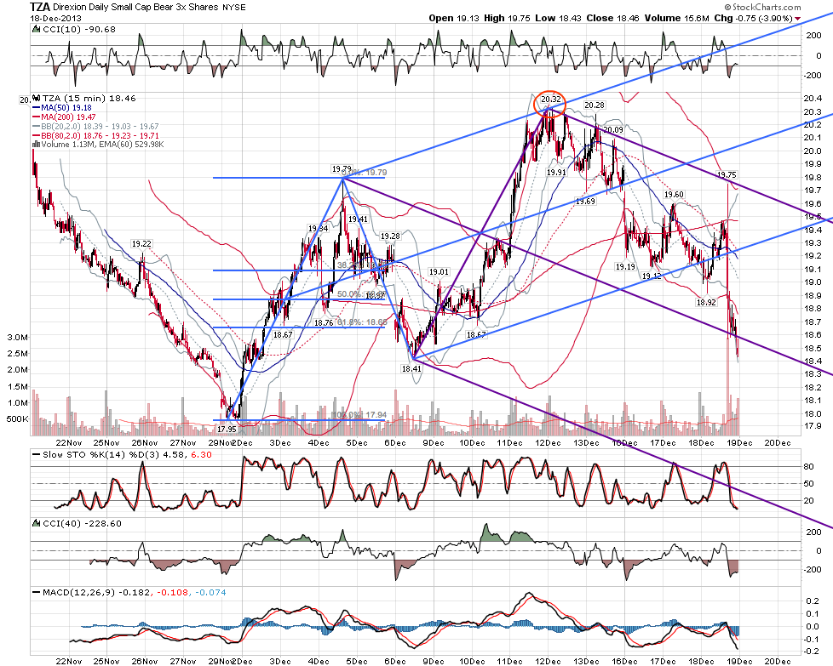Click the black line marker beside MACD(12,26,9)

coord(36,592)
